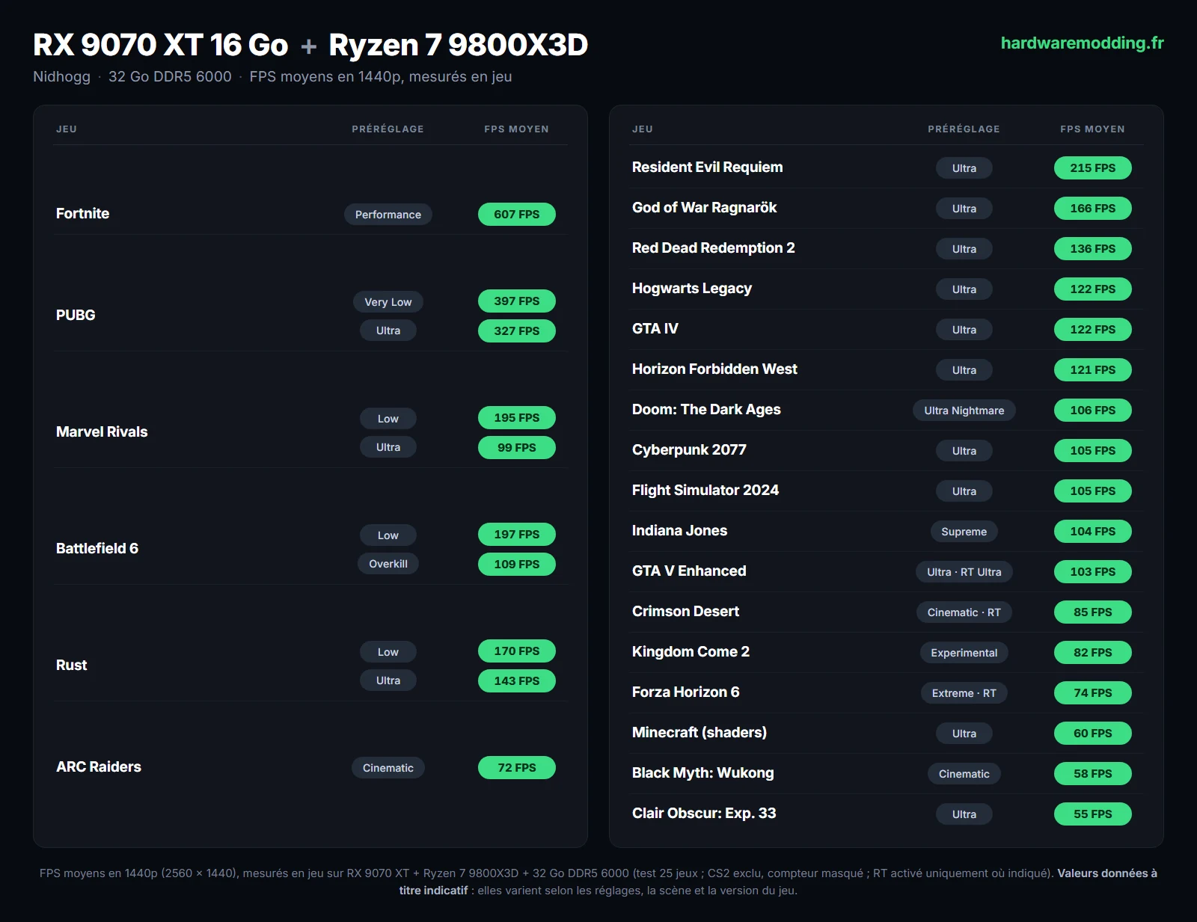
Task: Select the ARC Raiders title
Action: point(99,767)
